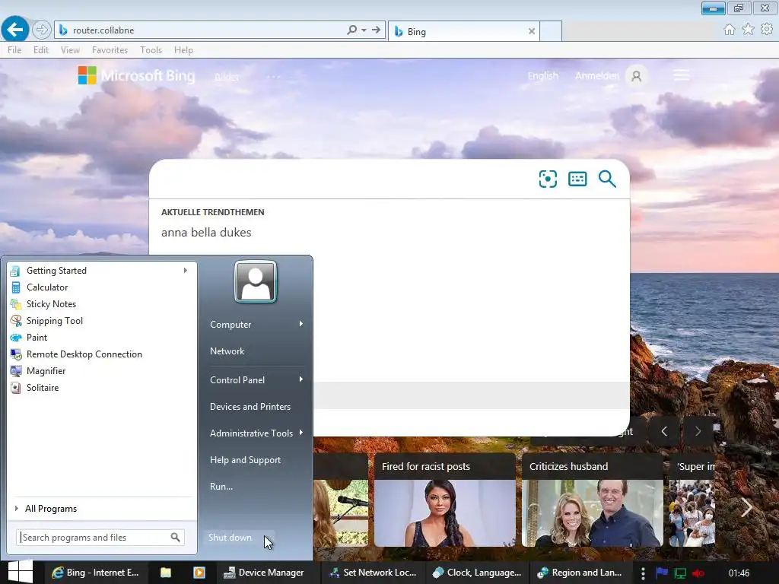This screenshot has width=779, height=584.
Task: Expand the Getting Started submenu arrow
Action: click(186, 271)
